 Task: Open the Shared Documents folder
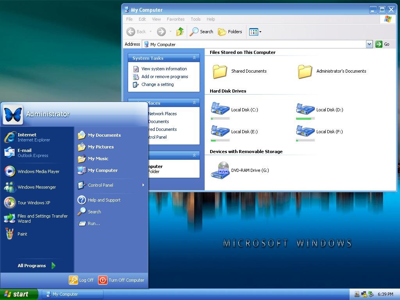click(220, 71)
